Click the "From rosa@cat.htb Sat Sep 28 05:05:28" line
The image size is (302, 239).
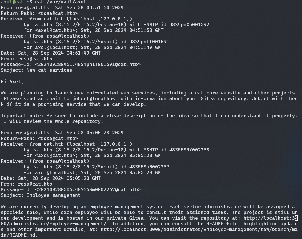pyautogui.click(x=62, y=133)
